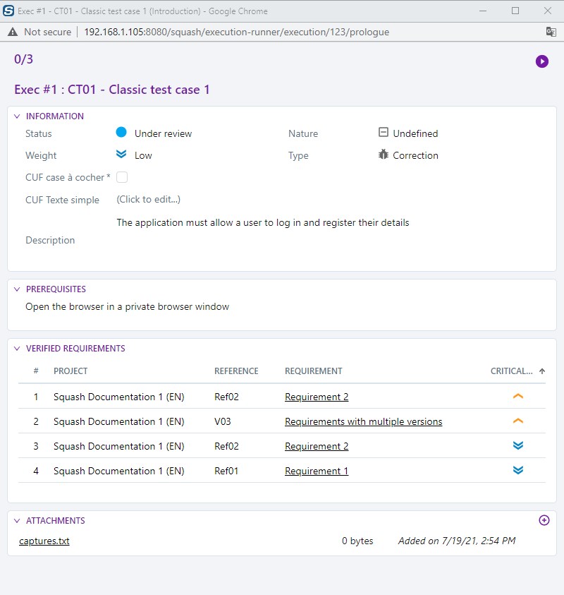Edit the CUF Texte simple field
Screen dimensions: 564x595
(148, 200)
